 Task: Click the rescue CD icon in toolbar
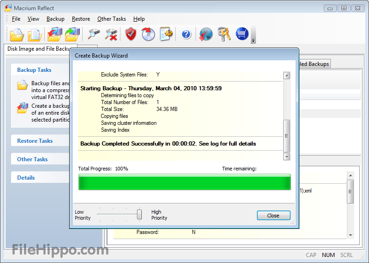point(148,35)
